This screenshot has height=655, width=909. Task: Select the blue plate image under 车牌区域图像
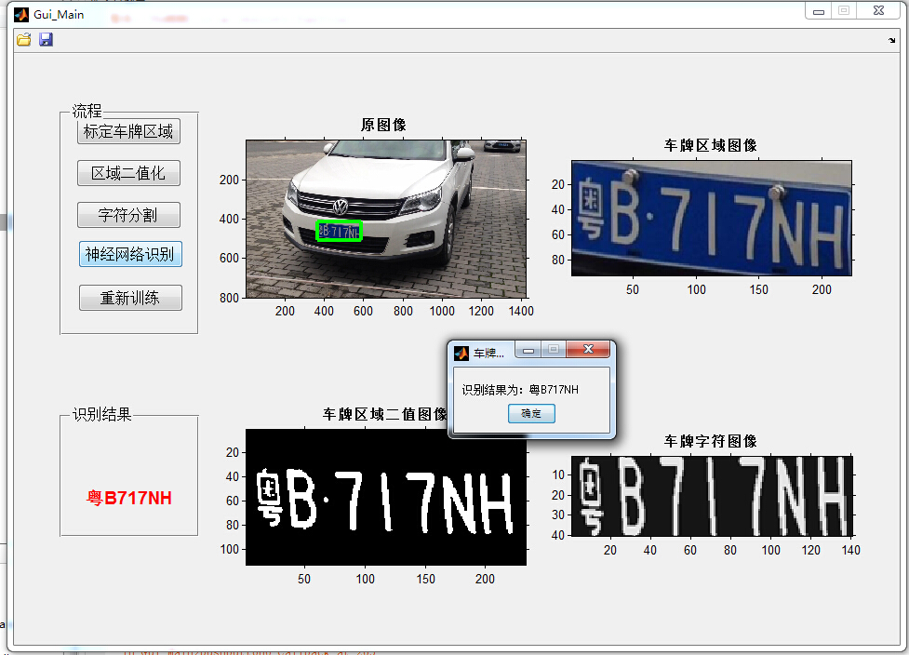pos(712,218)
